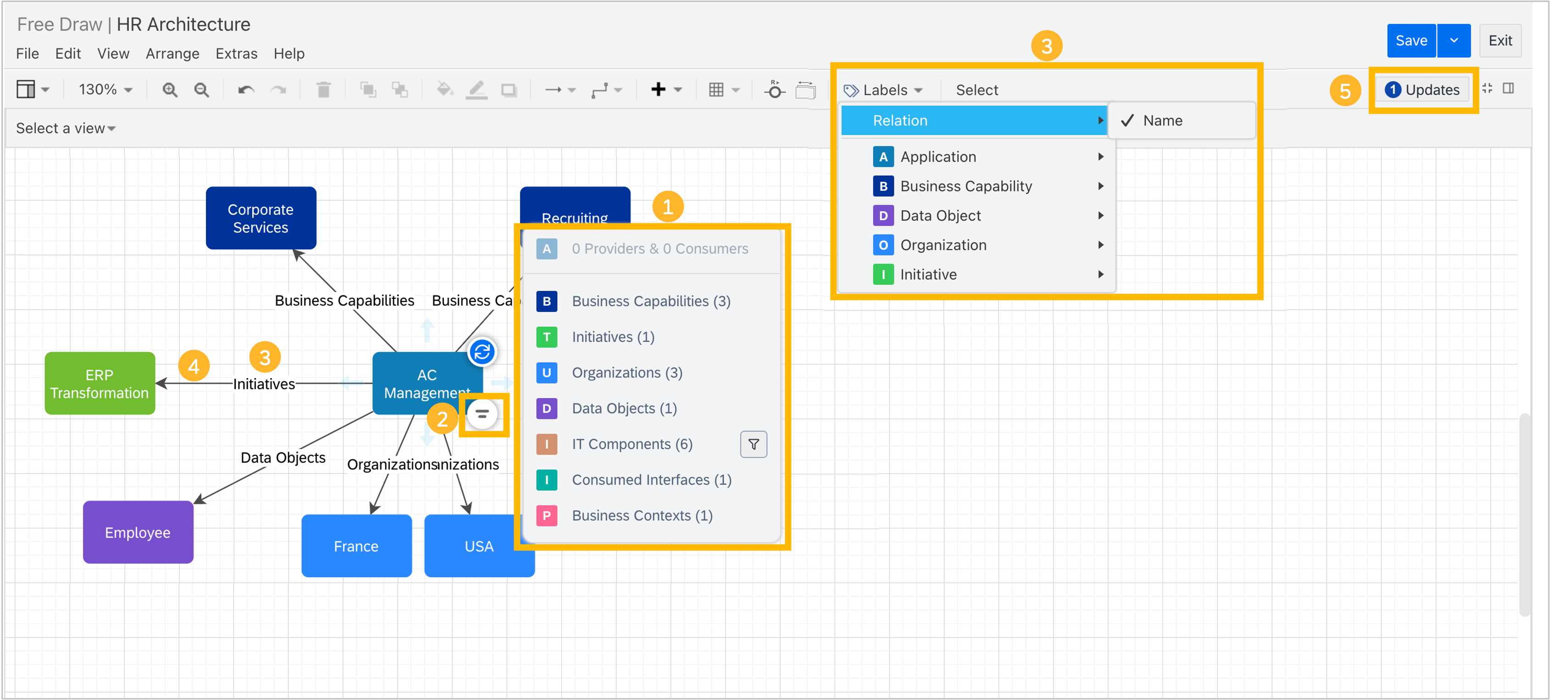Image resolution: width=1551 pixels, height=700 pixels.
Task: Open the Select a view dropdown
Action: [65, 128]
